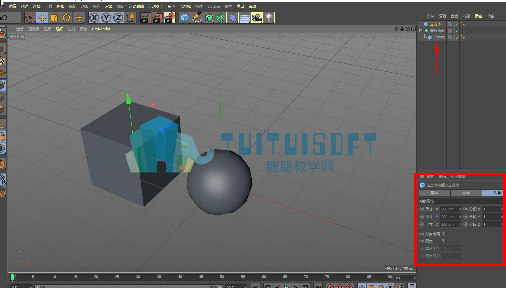
Task: Click the 尺寸 . Z value stepper arrows
Action: (x=460, y=224)
